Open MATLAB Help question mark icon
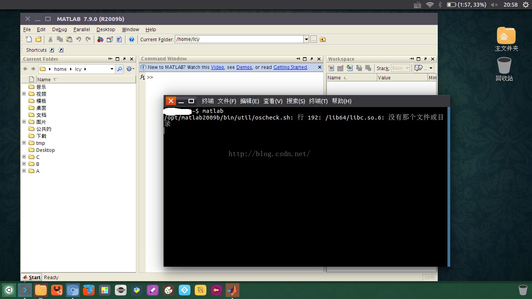Image resolution: width=532 pixels, height=299 pixels. [x=132, y=39]
